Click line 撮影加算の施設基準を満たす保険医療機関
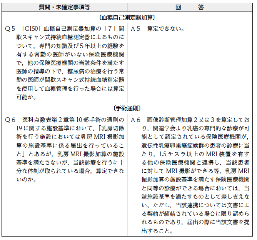This screenshot has height=240, width=257. pyautogui.click(x=195, y=180)
